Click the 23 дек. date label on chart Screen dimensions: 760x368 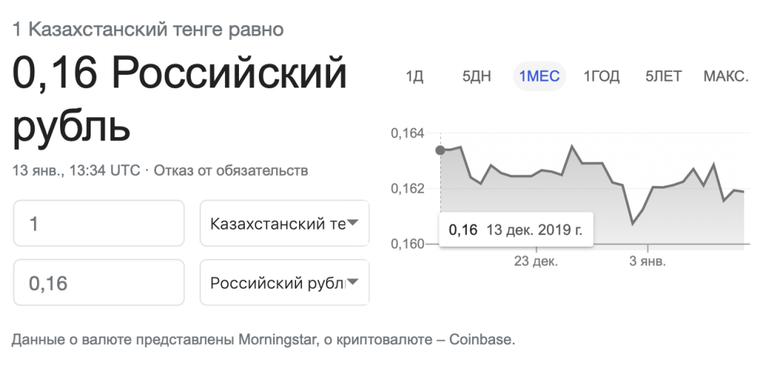coord(536,262)
